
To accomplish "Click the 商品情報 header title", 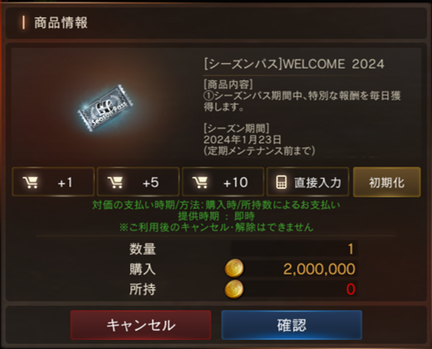I will coord(61,22).
